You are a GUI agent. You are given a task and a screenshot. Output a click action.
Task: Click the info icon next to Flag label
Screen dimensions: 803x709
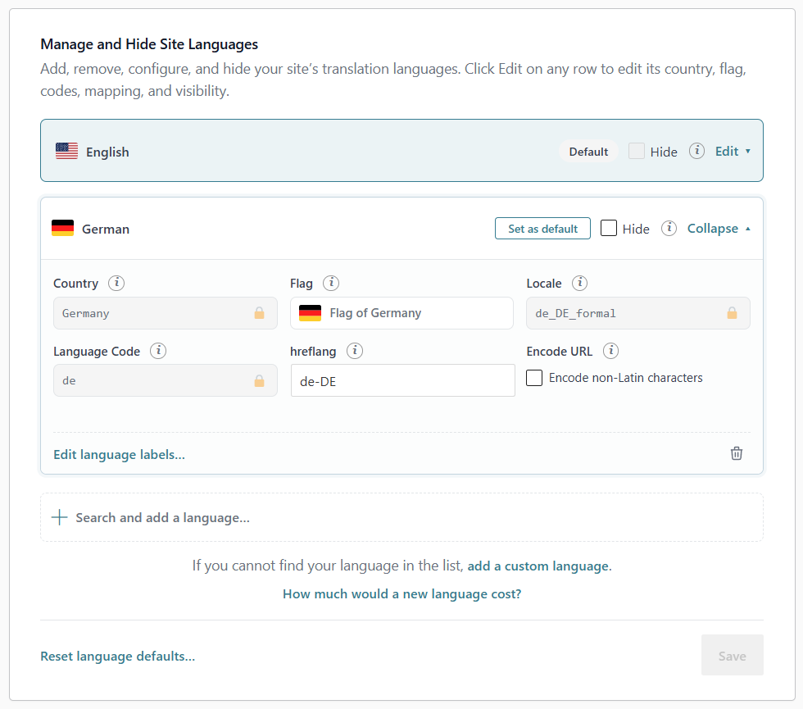[331, 283]
